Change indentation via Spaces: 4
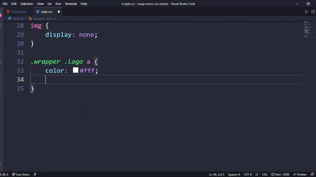 tap(234, 175)
